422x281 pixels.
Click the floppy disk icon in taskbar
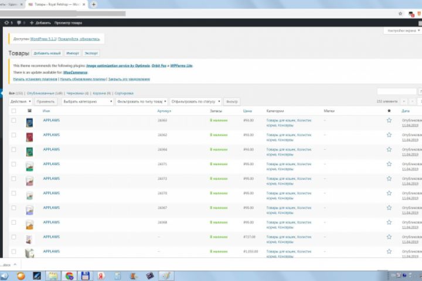(x=86, y=276)
